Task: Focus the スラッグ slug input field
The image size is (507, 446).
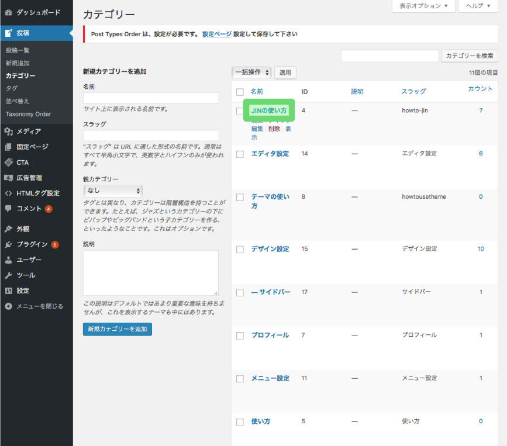Action: click(x=151, y=136)
